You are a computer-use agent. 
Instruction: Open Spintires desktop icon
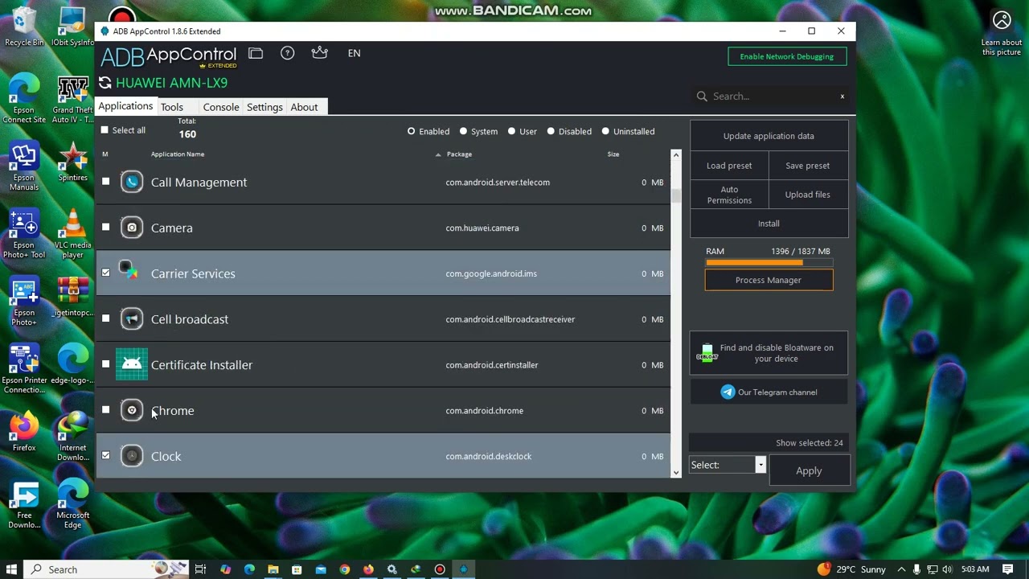coord(73,162)
